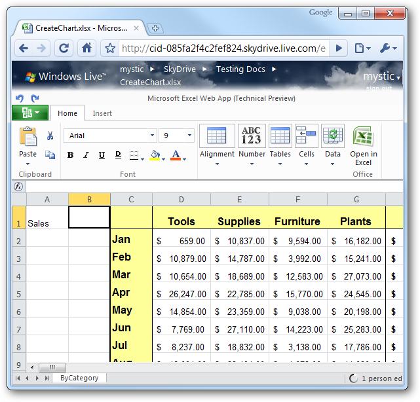Select the ByCategory sheet tab
Screen dimensions: 420x402
pos(79,378)
